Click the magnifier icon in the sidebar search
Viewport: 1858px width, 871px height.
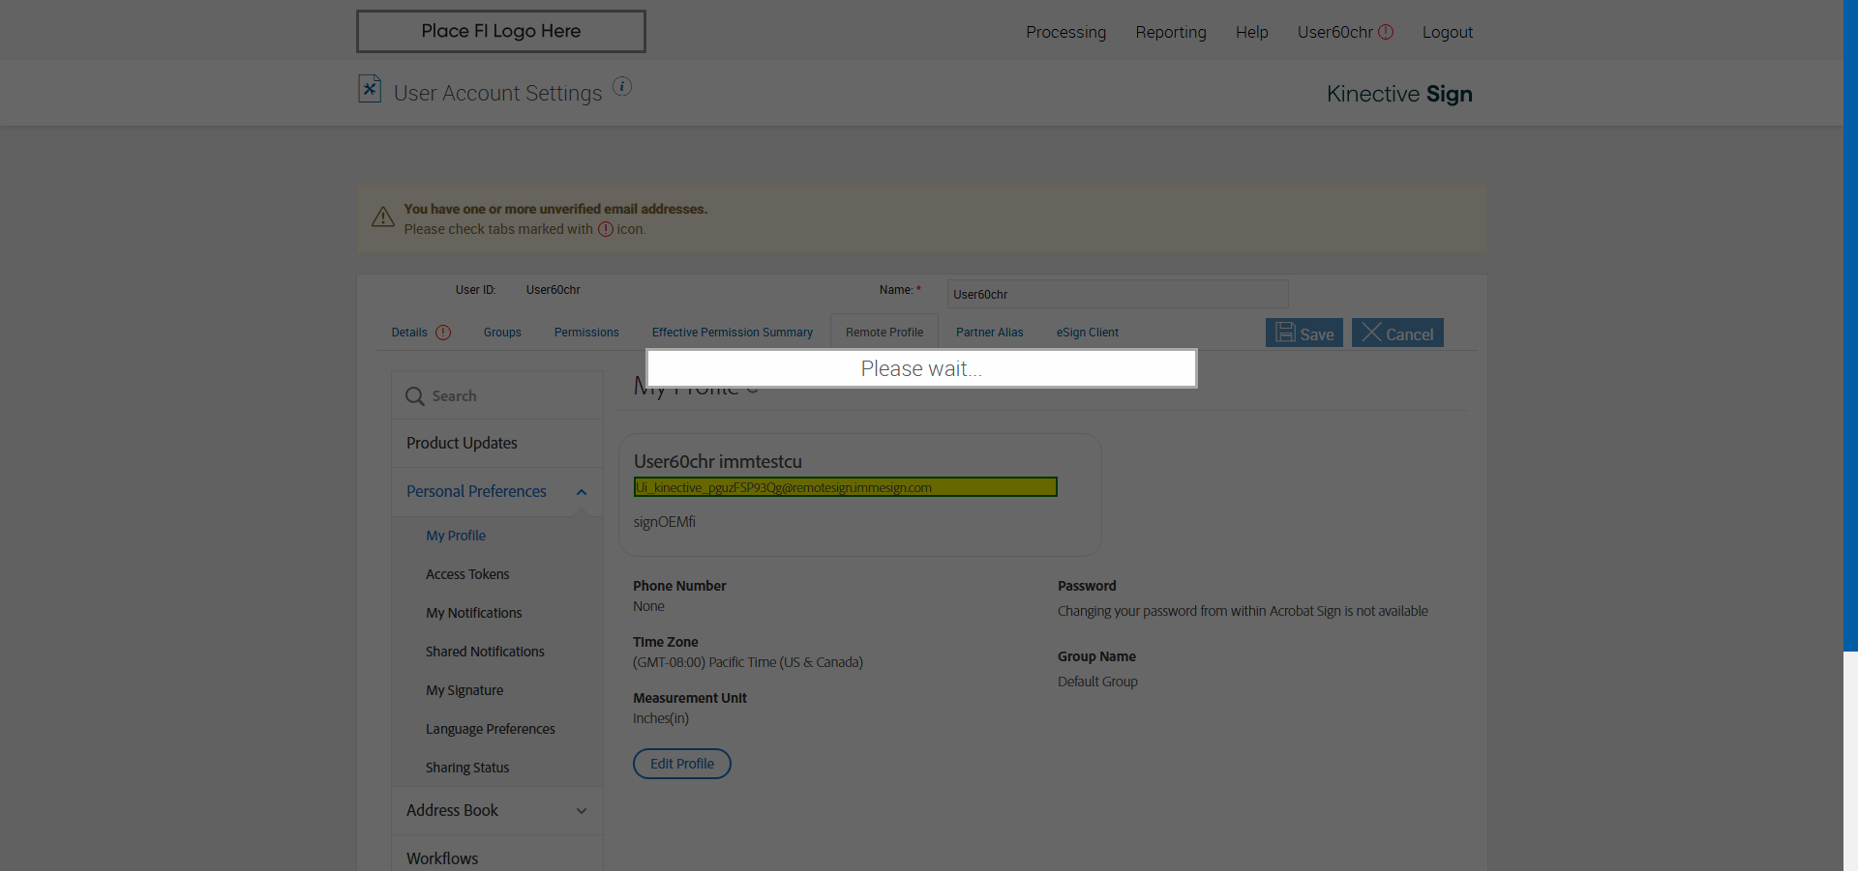[415, 396]
